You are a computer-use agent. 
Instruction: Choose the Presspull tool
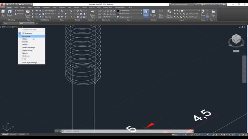click(19, 14)
